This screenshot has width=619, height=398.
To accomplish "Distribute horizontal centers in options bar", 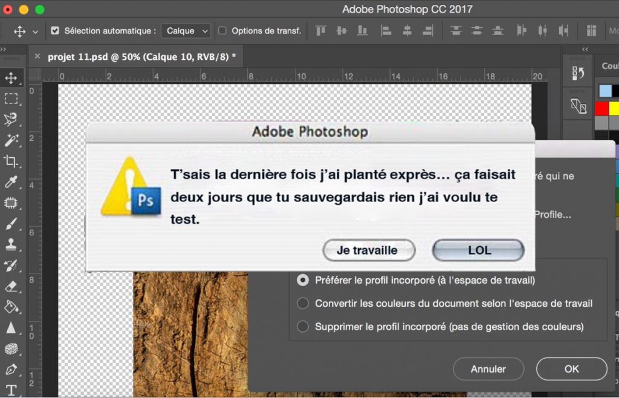I will pos(542,30).
